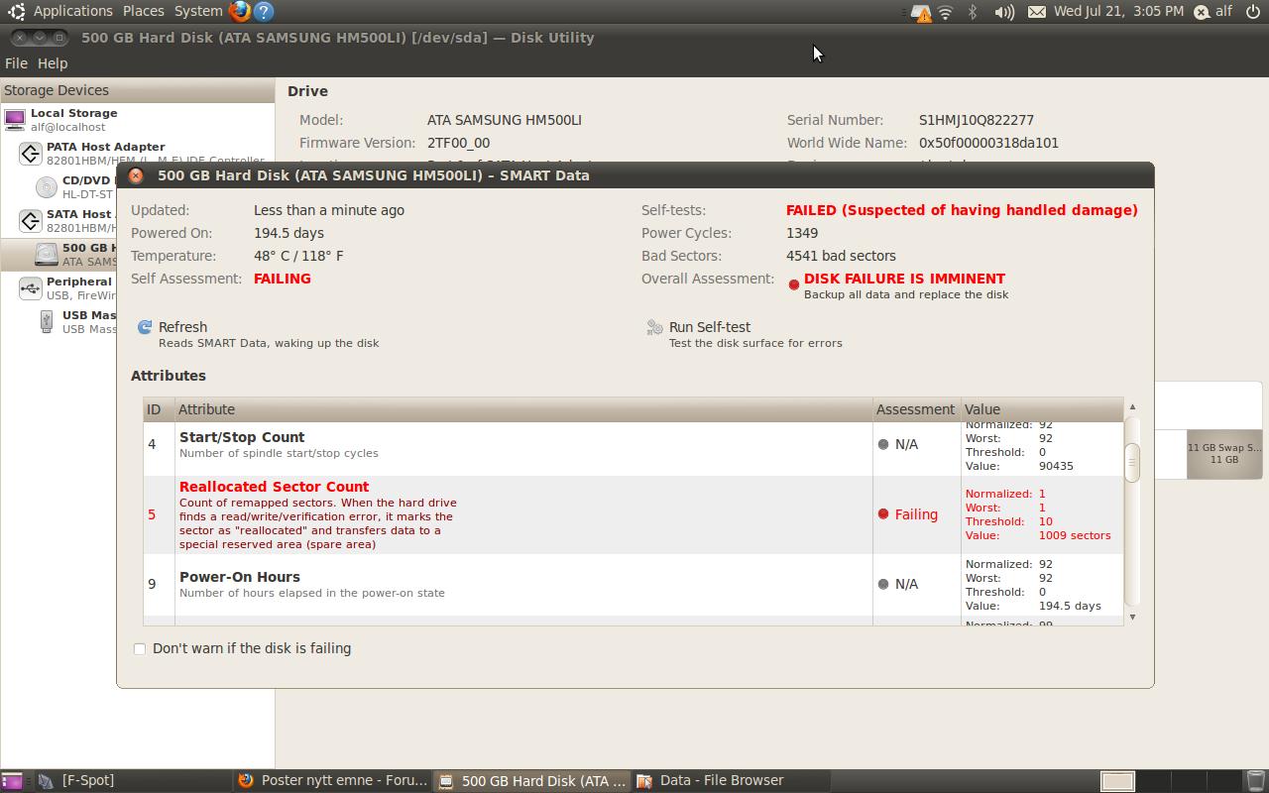Image resolution: width=1269 pixels, height=793 pixels.
Task: Select the Peripheral Devices USB icon
Action: [31, 288]
